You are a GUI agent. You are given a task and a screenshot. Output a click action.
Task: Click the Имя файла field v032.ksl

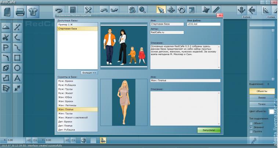tap(203, 24)
